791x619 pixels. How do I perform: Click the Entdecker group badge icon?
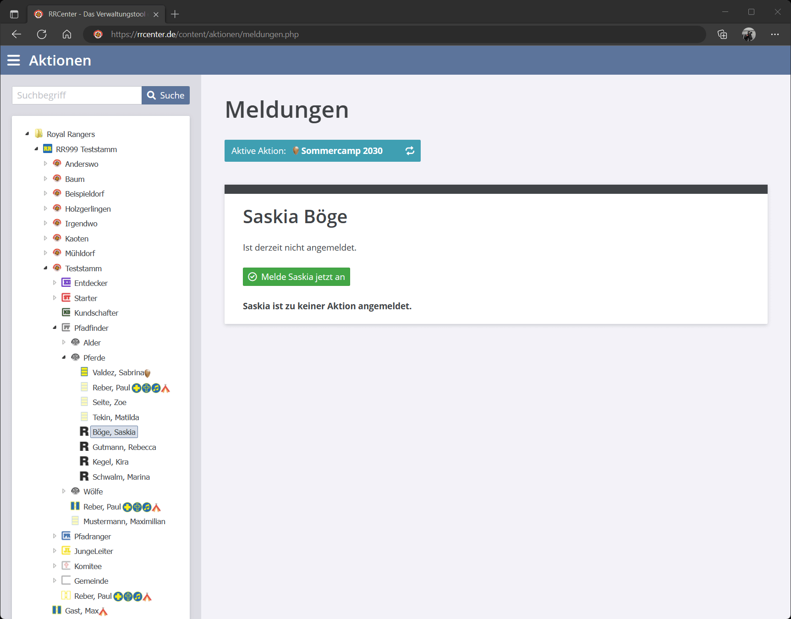coord(66,283)
